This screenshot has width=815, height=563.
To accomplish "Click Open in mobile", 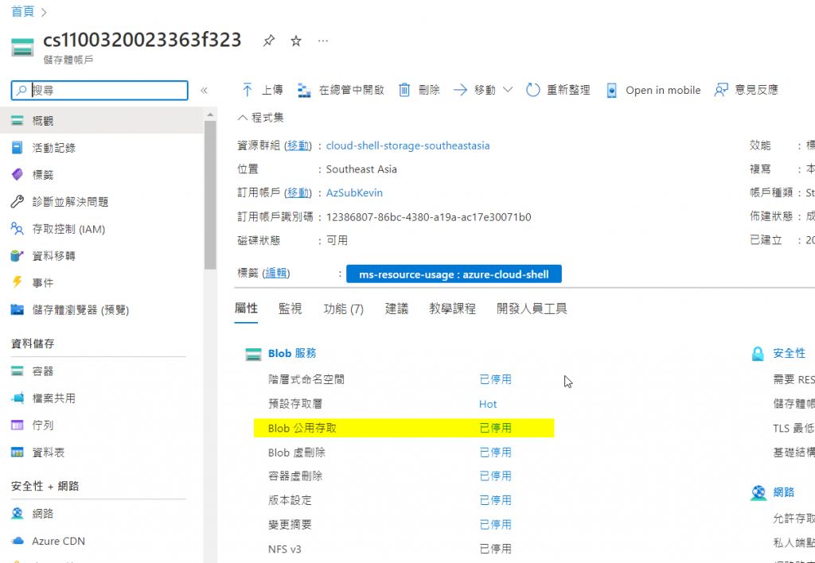I will pos(653,90).
